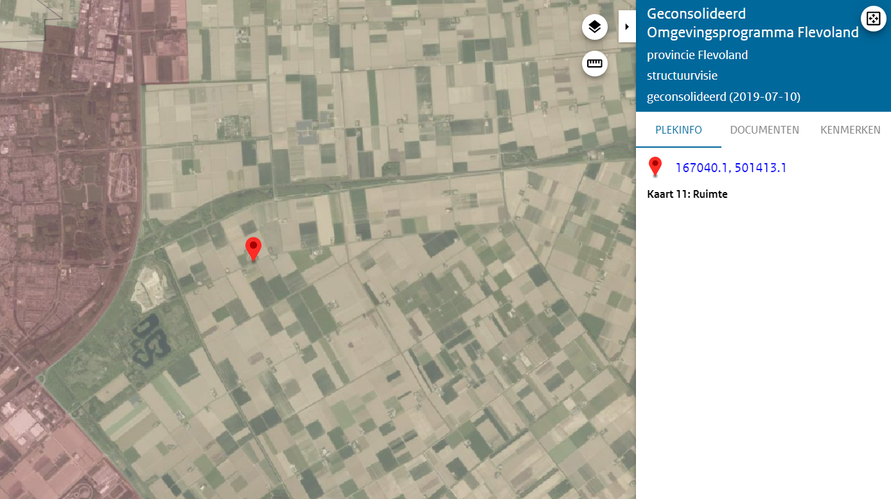Switch to the Plekinfo tab
This screenshot has width=891, height=499.
click(678, 130)
